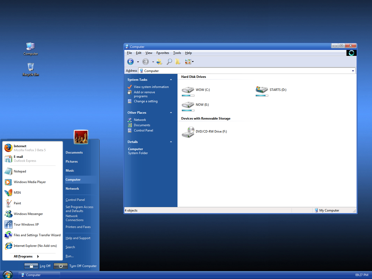Viewport: 372px width, 279px height.
Task: Select the STARTS (D:) drive
Action: pos(271,91)
